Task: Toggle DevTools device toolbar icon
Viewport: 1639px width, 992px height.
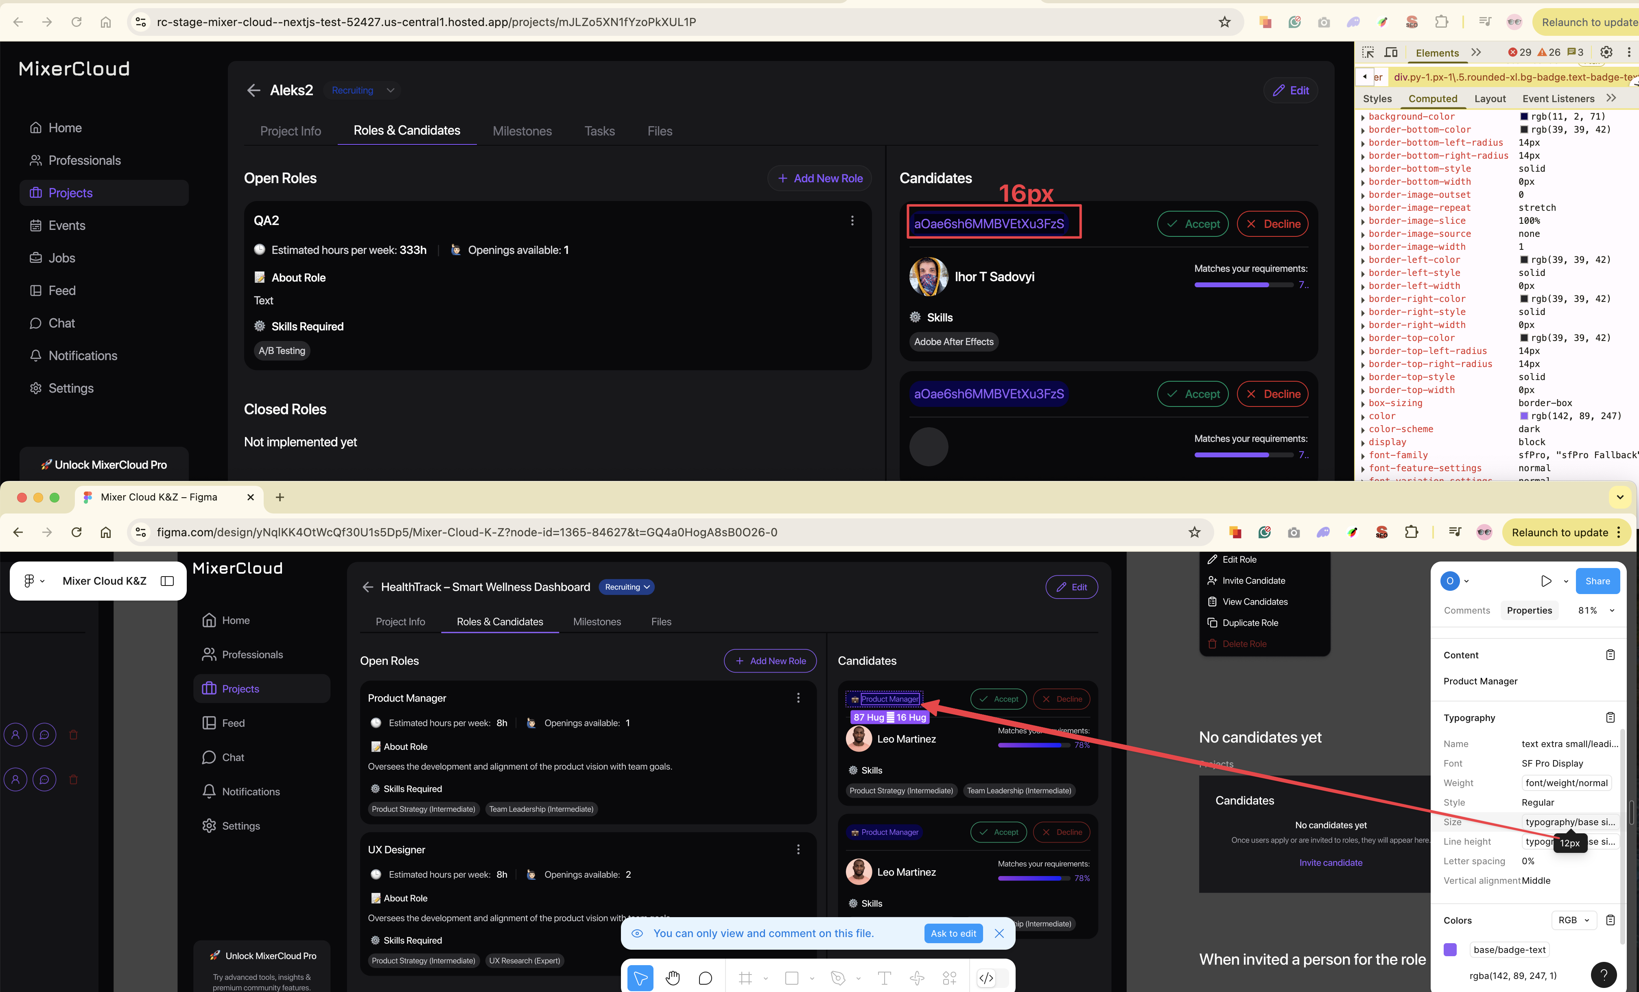Action: click(x=1391, y=52)
